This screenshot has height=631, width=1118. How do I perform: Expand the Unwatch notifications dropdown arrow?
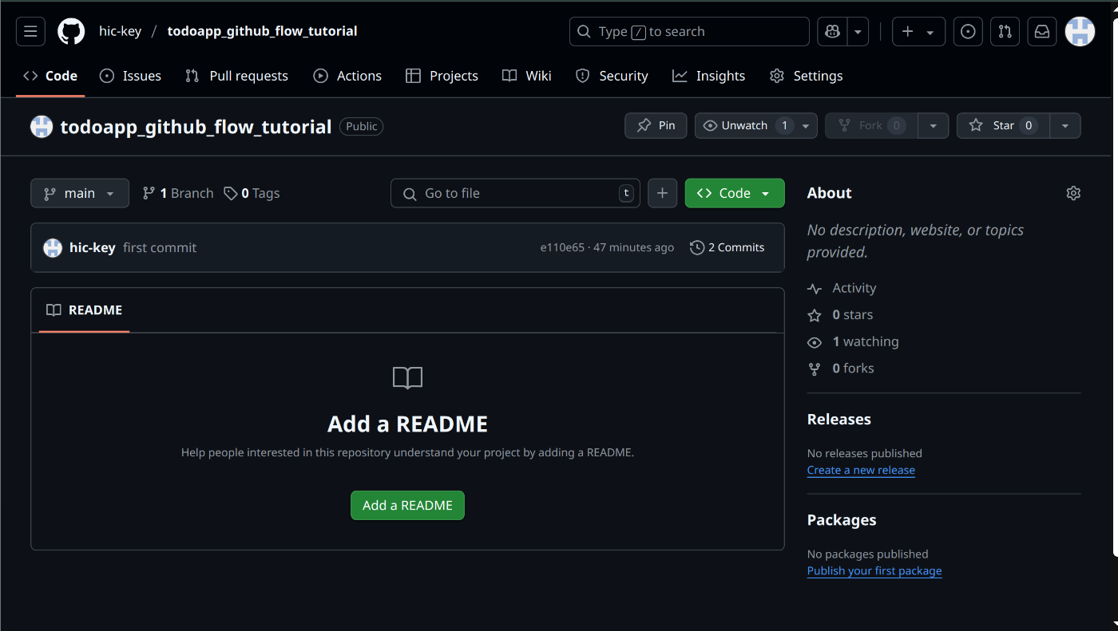pos(806,126)
